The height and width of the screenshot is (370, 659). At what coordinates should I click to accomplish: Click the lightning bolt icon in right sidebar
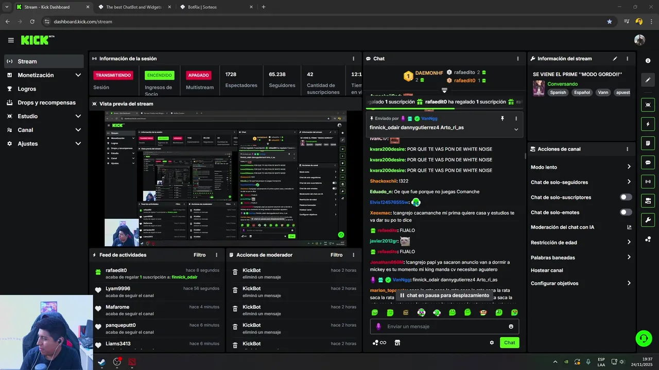(x=648, y=124)
